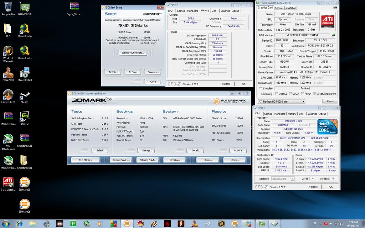This screenshot has width=365, height=228.
Task: Select the World of Warcraft desktop icon
Action: coord(8,54)
